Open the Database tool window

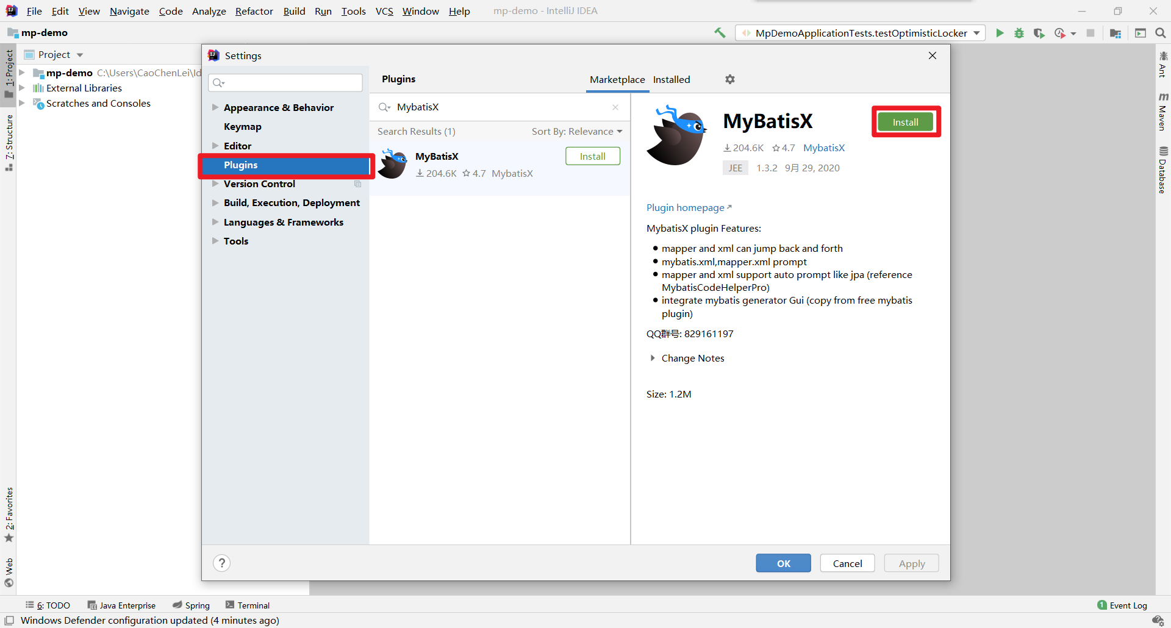pyautogui.click(x=1163, y=170)
